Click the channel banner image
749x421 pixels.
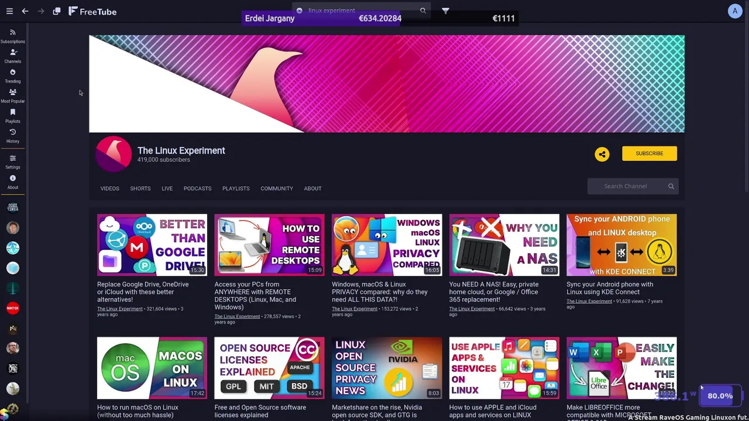(387, 84)
